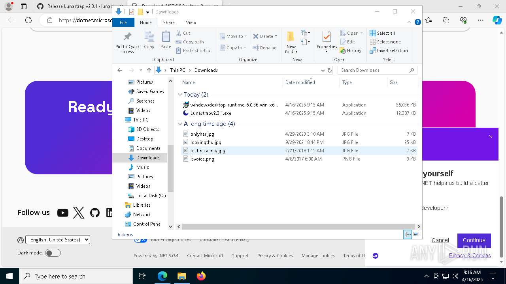The width and height of the screenshot is (506, 284).
Task: Open Explorer help question mark icon
Action: click(x=417, y=22)
